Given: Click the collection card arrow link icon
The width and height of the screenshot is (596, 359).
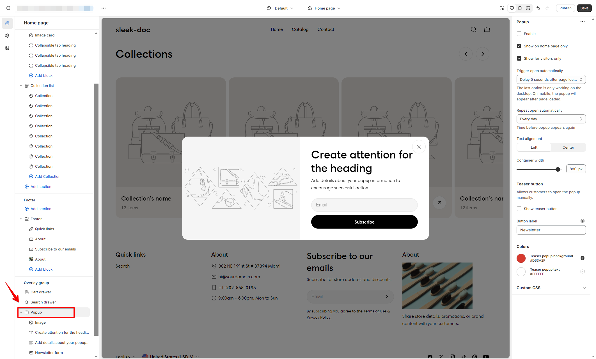Looking at the screenshot, I should click(439, 202).
